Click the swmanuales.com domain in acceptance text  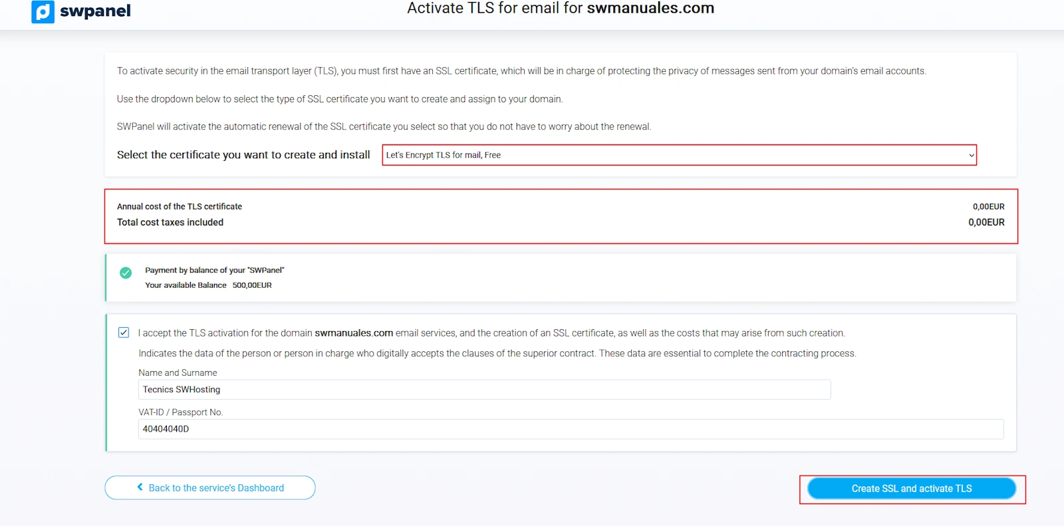[354, 333]
